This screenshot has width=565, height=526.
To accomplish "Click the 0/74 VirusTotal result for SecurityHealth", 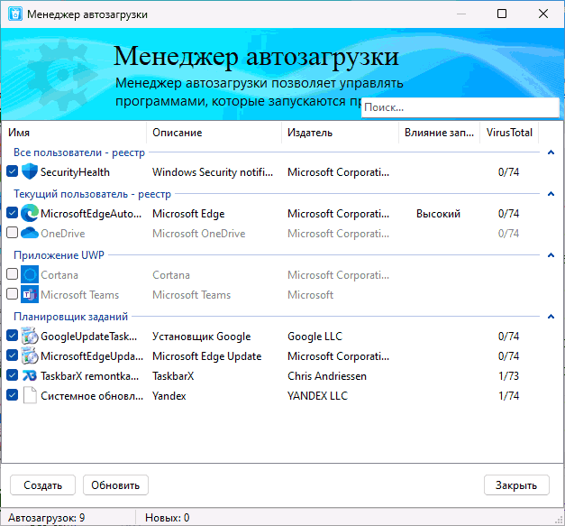I will (508, 172).
